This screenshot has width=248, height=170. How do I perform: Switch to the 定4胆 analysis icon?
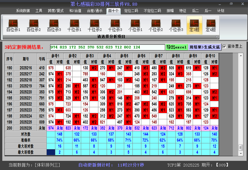click(211, 25)
